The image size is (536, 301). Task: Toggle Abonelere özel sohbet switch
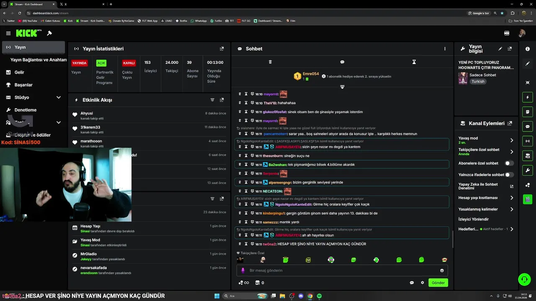[x=509, y=163]
